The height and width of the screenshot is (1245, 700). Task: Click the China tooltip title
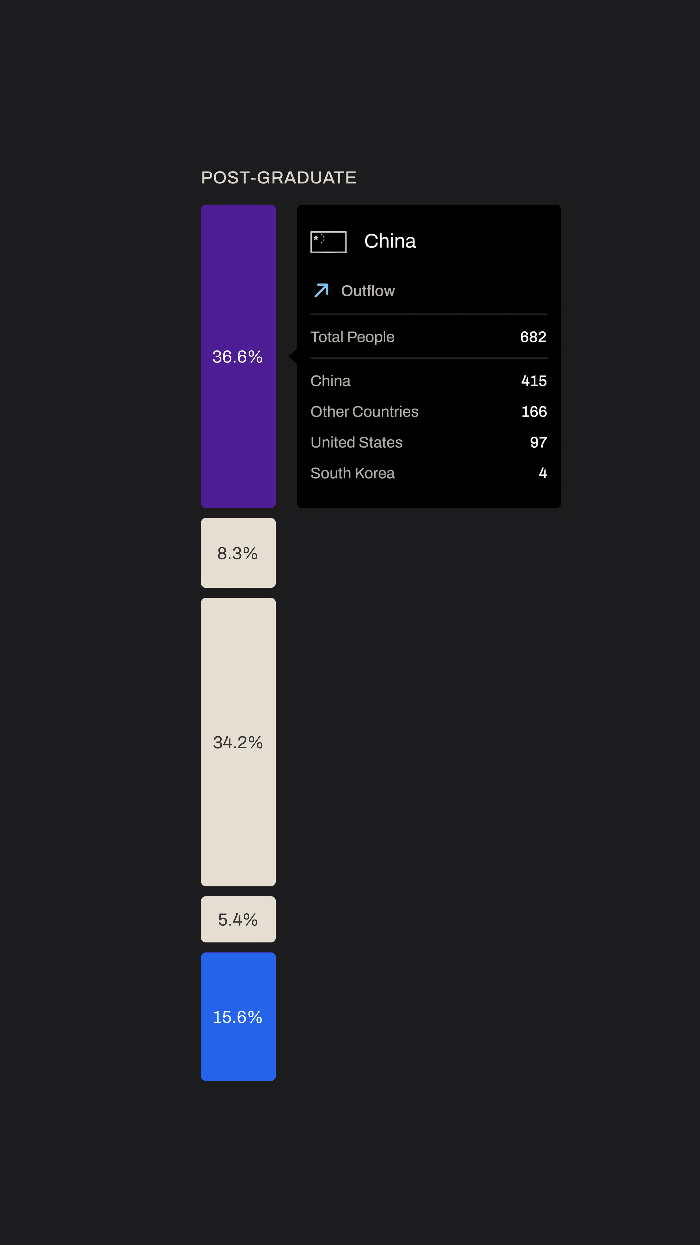(390, 241)
